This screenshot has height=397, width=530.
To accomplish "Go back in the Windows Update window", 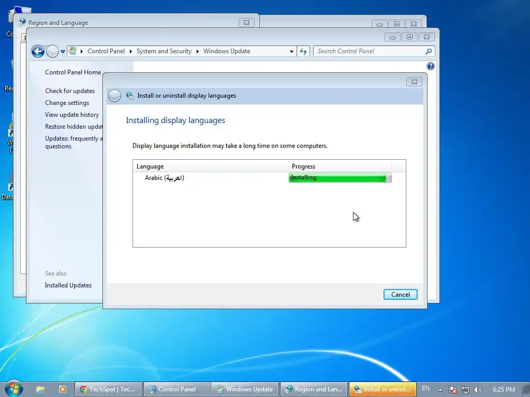I will [38, 51].
